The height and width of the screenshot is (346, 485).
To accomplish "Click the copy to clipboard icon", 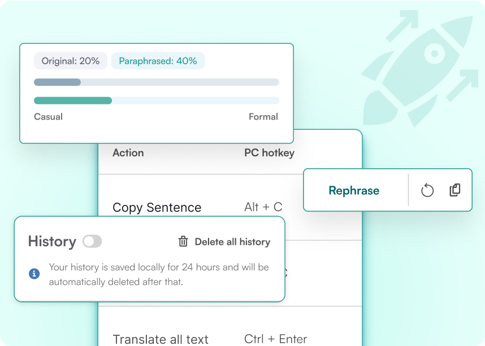I will click(454, 190).
